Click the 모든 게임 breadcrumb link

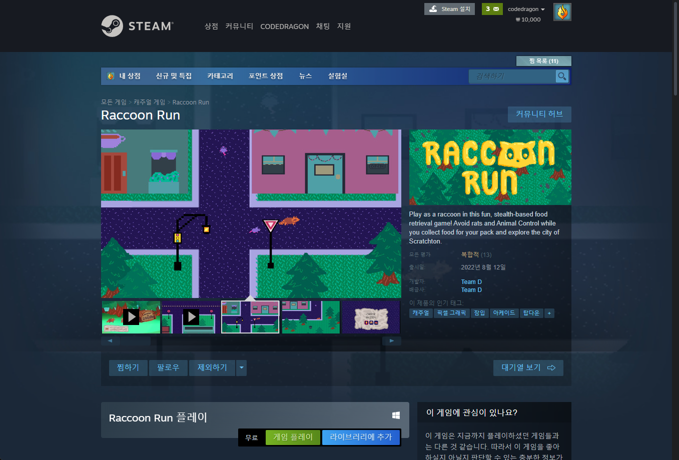[114, 102]
